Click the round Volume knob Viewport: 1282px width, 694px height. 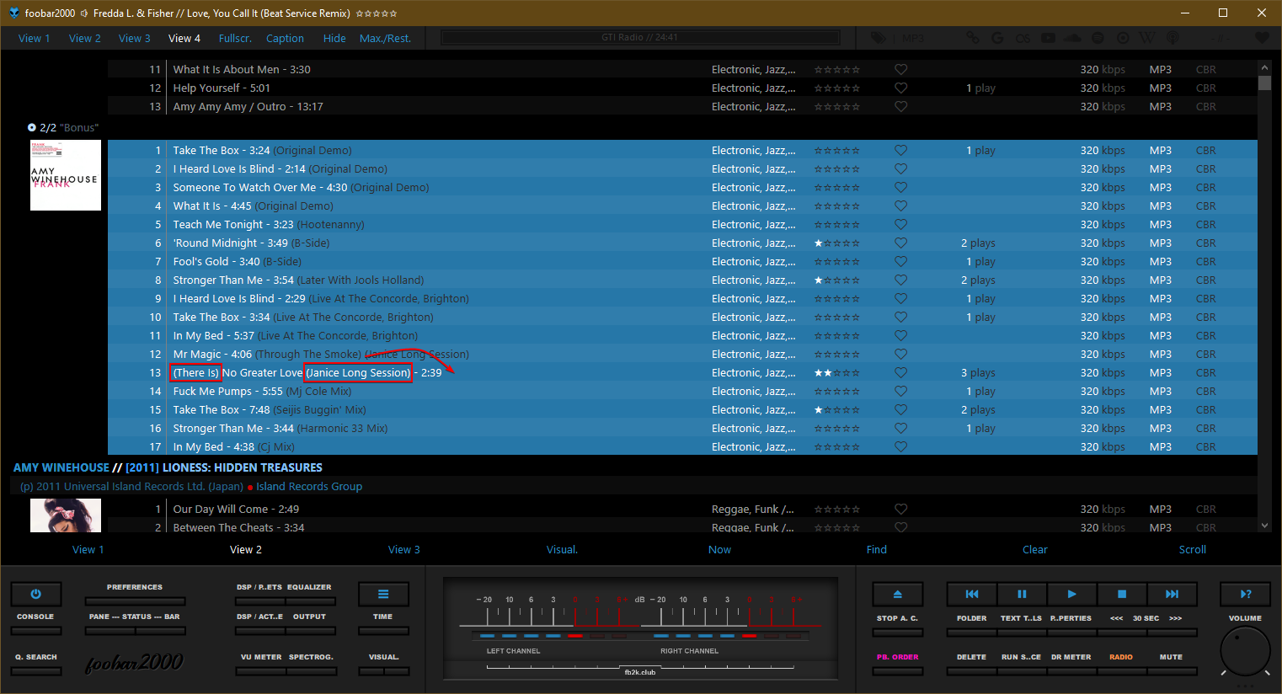1244,651
